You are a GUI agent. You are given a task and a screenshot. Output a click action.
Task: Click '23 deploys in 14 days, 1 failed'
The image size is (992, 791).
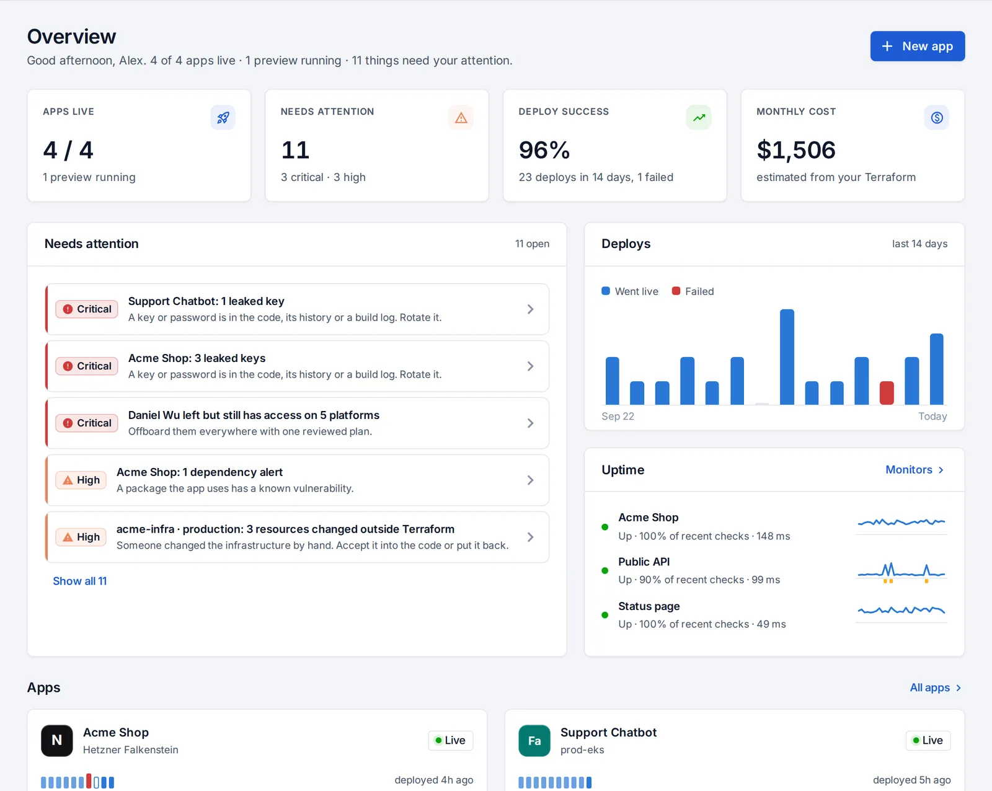click(x=596, y=177)
